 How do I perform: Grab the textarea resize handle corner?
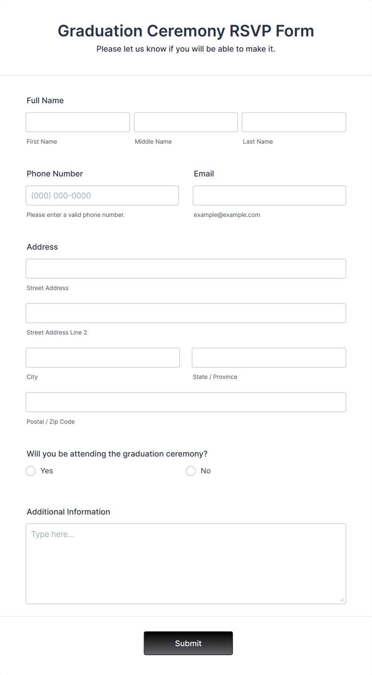[342, 600]
